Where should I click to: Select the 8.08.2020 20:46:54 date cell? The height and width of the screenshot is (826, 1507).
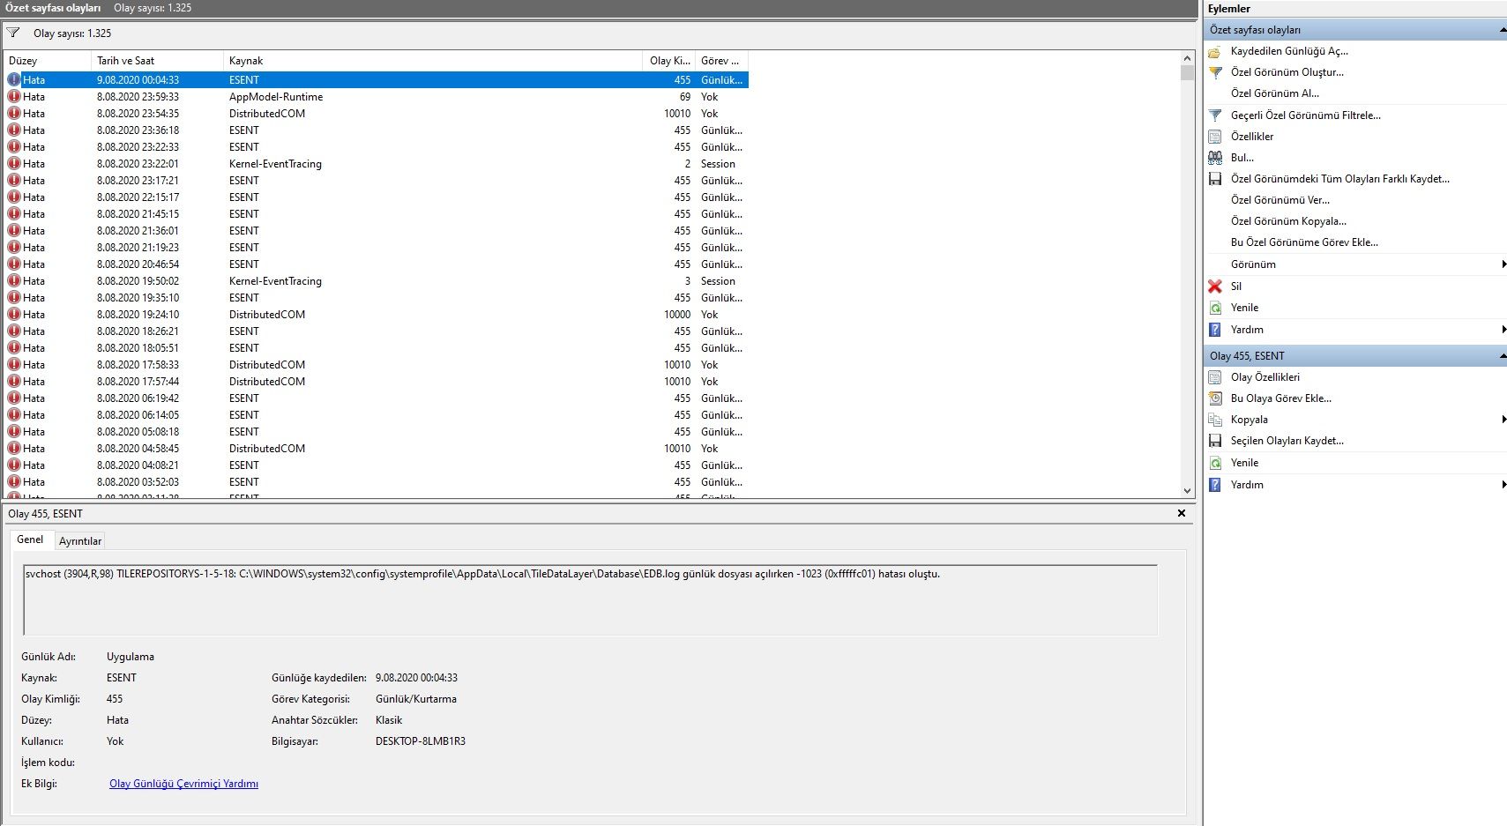pyautogui.click(x=138, y=264)
